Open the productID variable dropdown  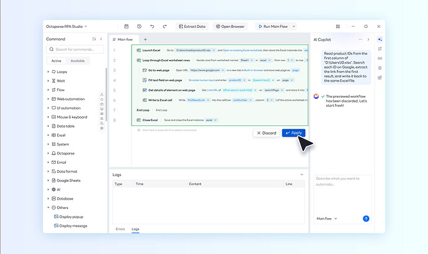(x=237, y=80)
